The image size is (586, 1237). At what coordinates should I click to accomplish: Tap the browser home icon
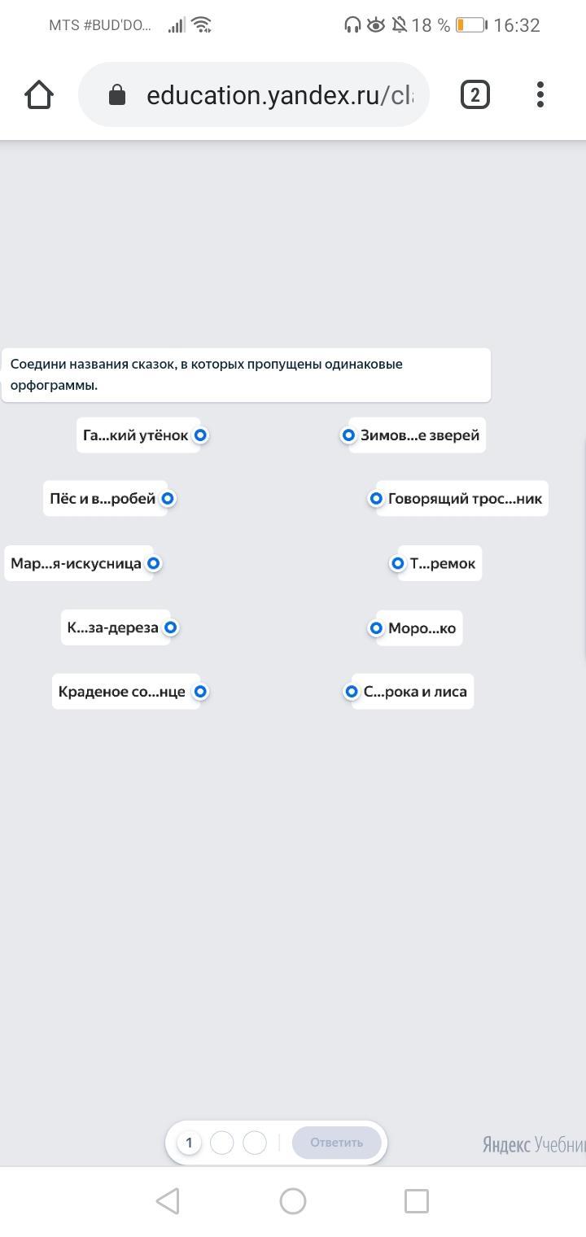coord(39,95)
